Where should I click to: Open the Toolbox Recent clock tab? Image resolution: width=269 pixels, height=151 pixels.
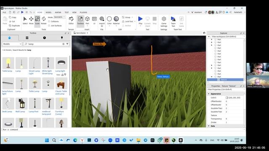45,38
